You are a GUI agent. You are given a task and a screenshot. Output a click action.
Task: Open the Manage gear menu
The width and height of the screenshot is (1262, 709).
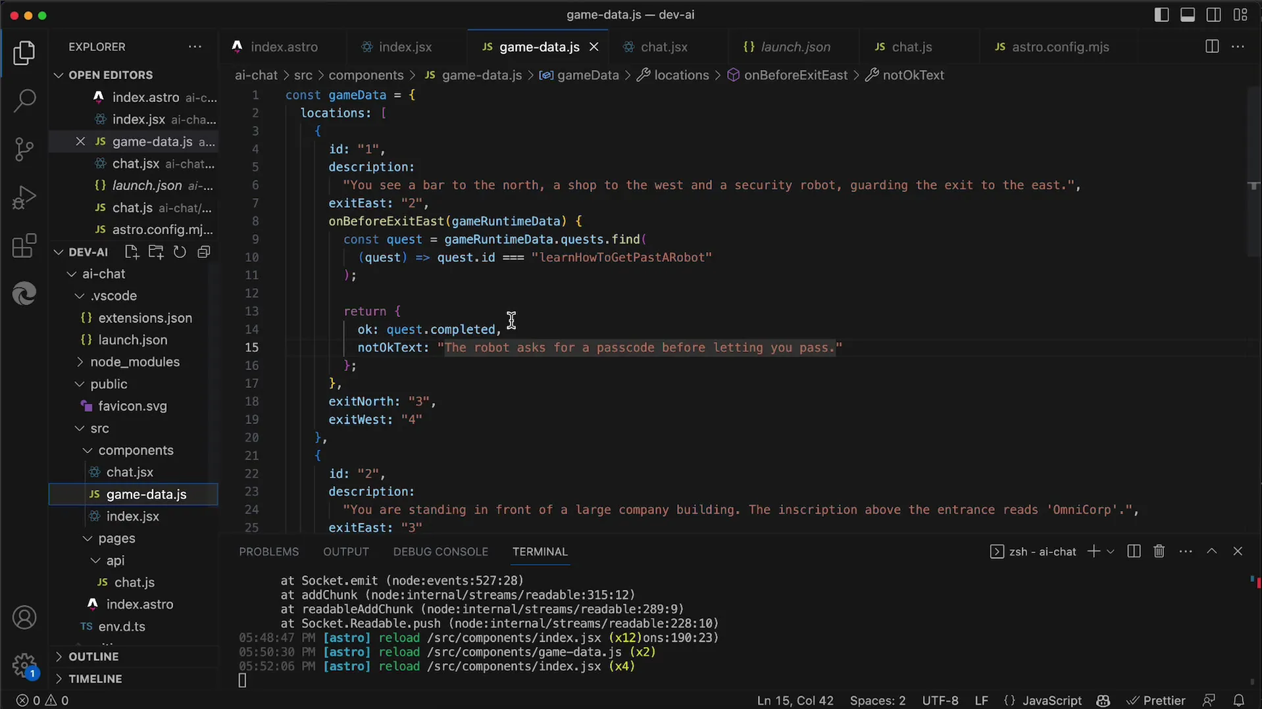click(x=24, y=665)
